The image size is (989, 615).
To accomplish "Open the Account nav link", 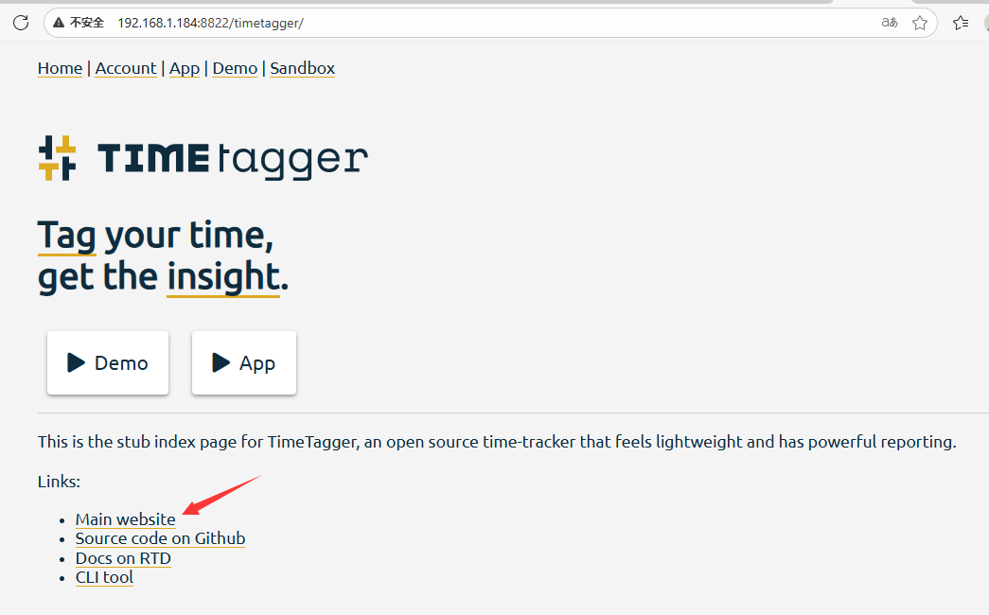I will tap(126, 68).
